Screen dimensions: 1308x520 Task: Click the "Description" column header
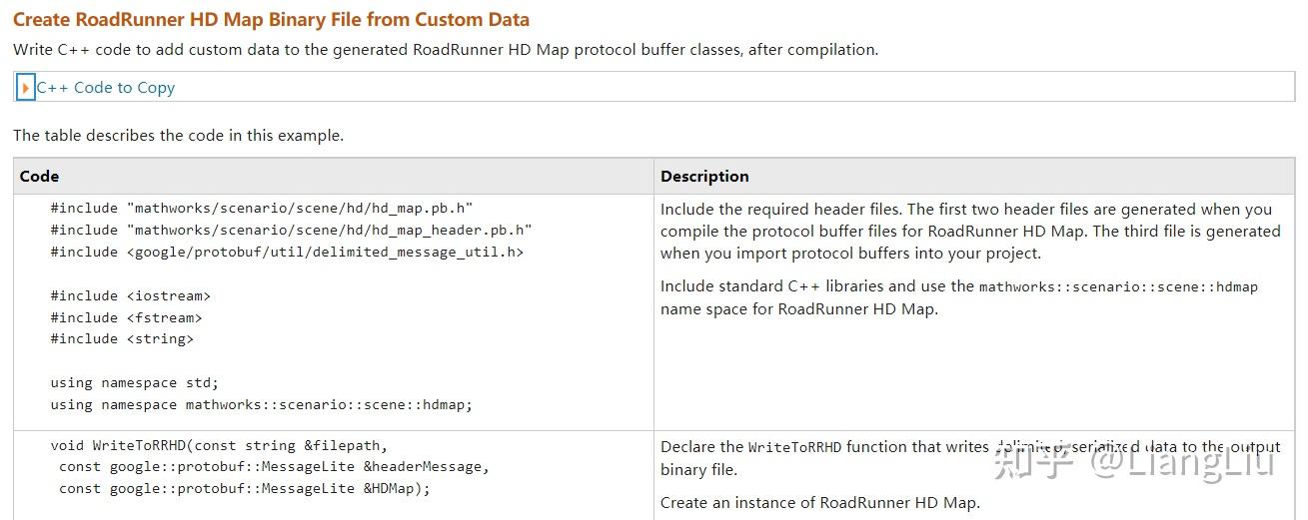click(x=704, y=176)
